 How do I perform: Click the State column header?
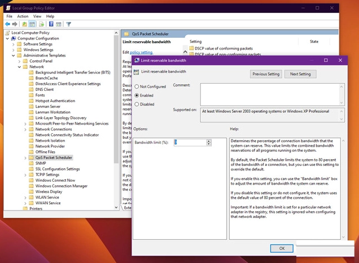(314, 41)
